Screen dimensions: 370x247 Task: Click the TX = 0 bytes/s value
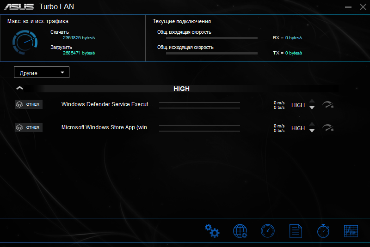pos(287,53)
